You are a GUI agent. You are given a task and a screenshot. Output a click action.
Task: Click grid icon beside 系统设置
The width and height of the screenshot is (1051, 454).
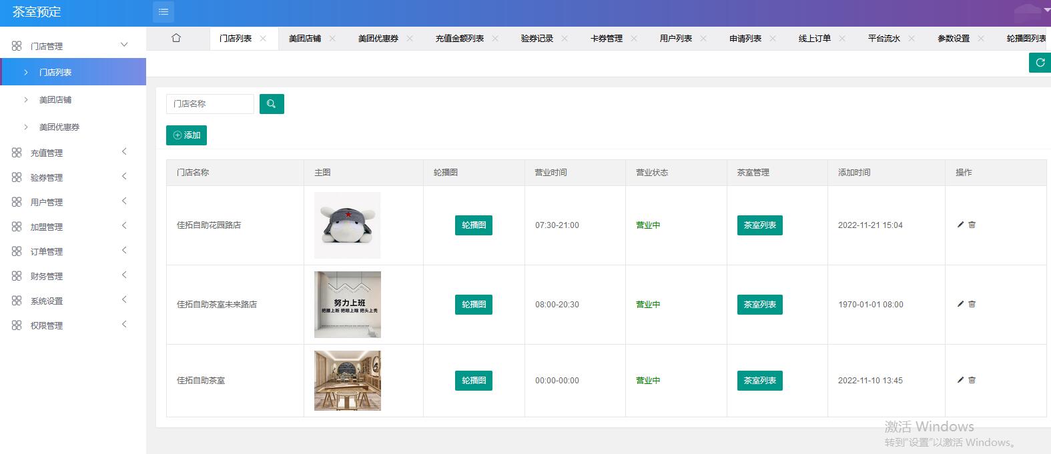pos(17,301)
